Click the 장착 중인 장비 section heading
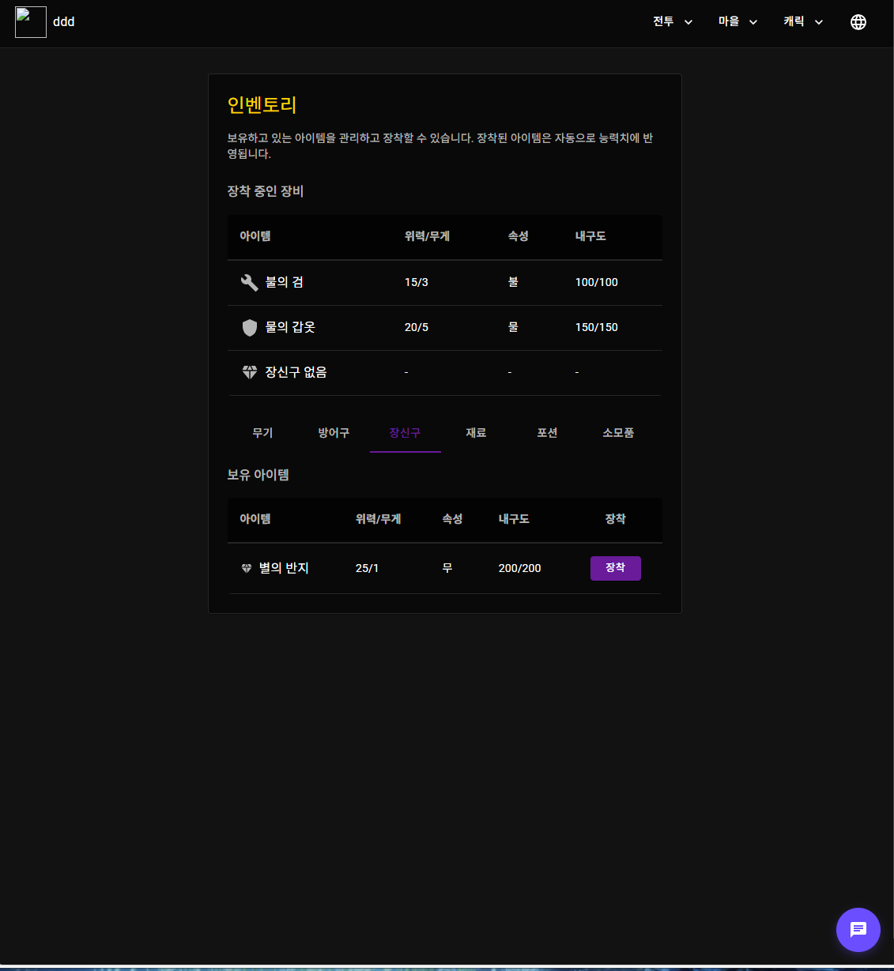The image size is (894, 971). [x=266, y=191]
